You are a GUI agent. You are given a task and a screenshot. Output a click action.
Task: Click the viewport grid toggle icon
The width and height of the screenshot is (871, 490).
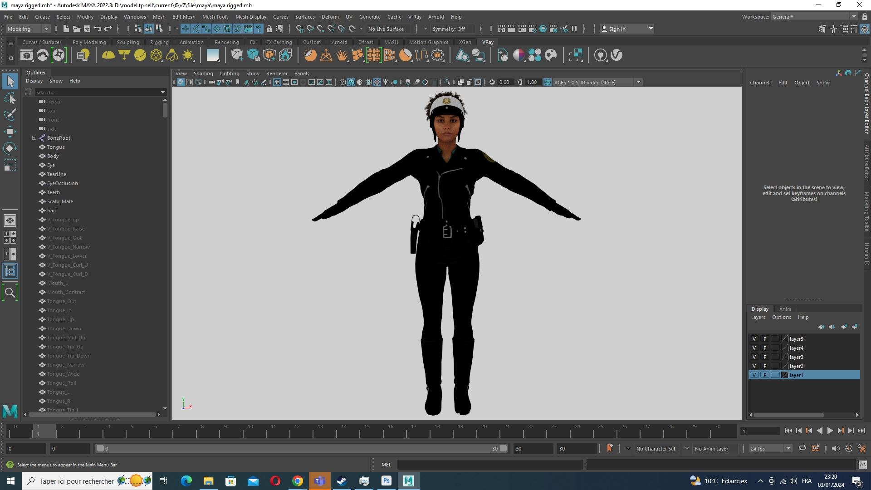click(277, 82)
